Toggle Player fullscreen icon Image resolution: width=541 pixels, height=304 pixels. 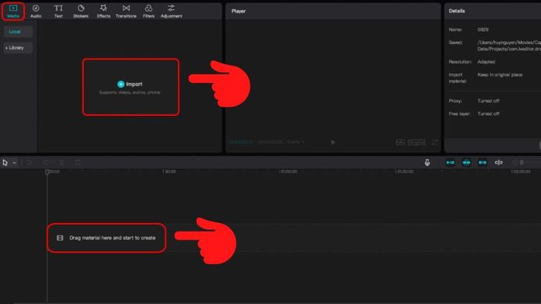(434, 142)
